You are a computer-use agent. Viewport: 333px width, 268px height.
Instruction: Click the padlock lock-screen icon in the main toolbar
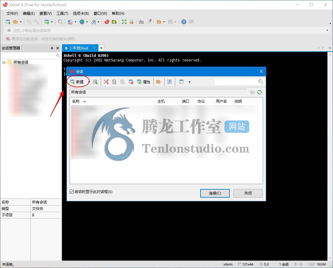[x=132, y=22]
